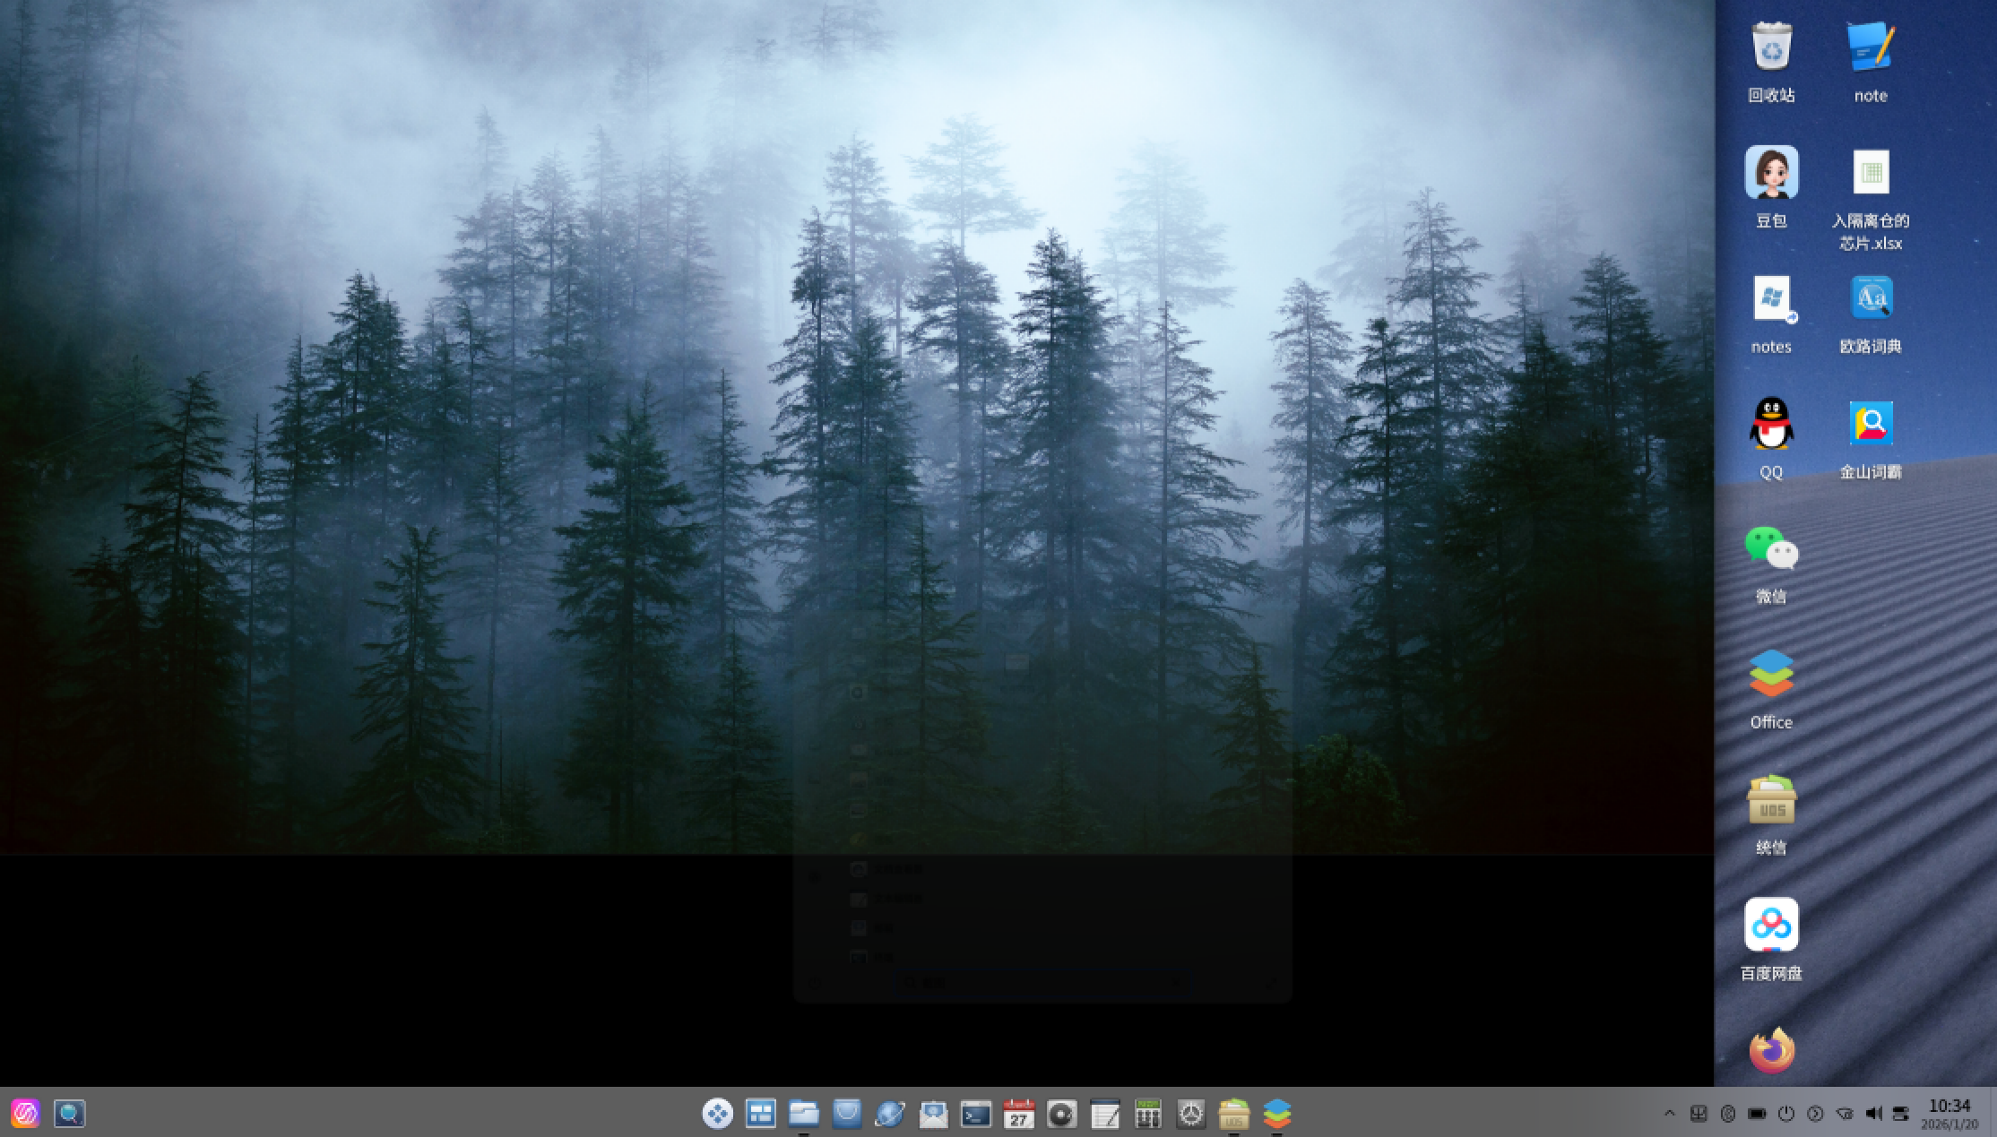1997x1137 pixels.
Task: Click the multitasking view dock icon
Action: (760, 1114)
